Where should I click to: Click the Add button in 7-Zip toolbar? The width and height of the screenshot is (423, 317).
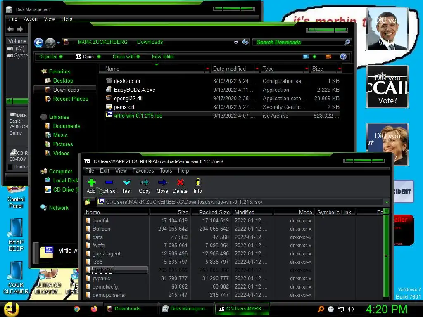[91, 186]
